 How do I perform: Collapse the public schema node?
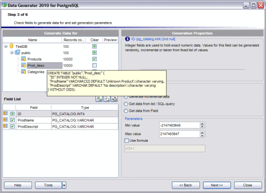[12, 53]
